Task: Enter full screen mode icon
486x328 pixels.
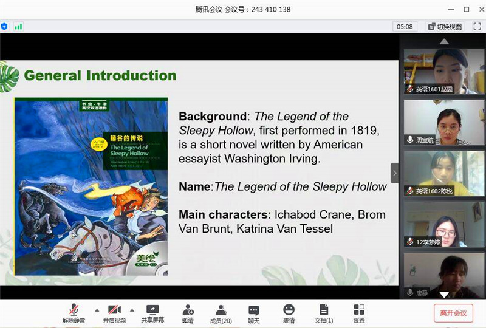Action: pos(477,26)
